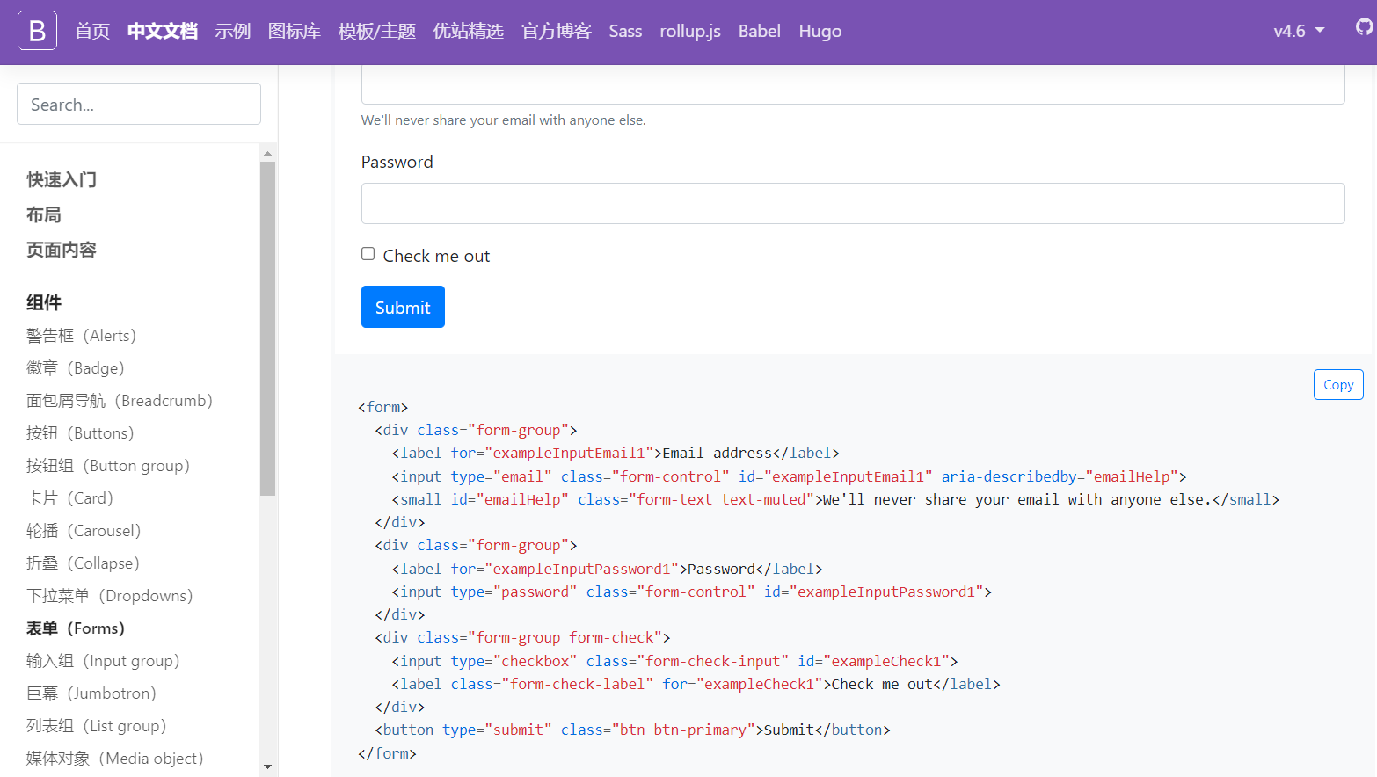The image size is (1377, 777).
Task: Click the Bootstrap "B" logo icon
Action: 36,31
